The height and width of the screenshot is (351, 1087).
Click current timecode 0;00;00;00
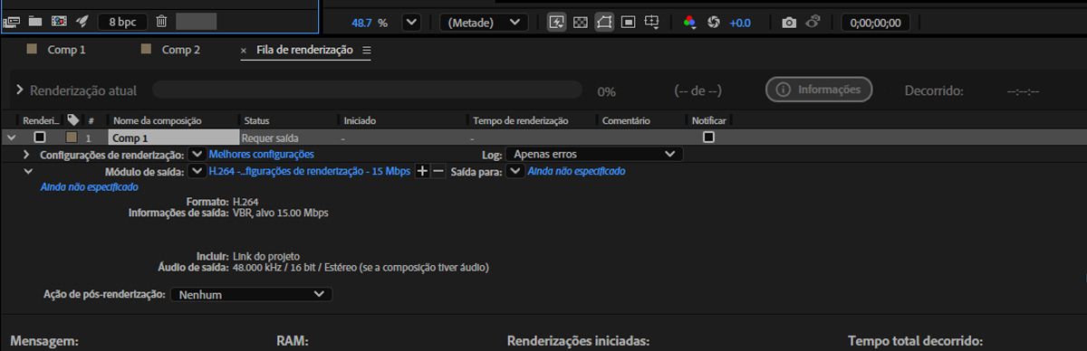point(875,23)
